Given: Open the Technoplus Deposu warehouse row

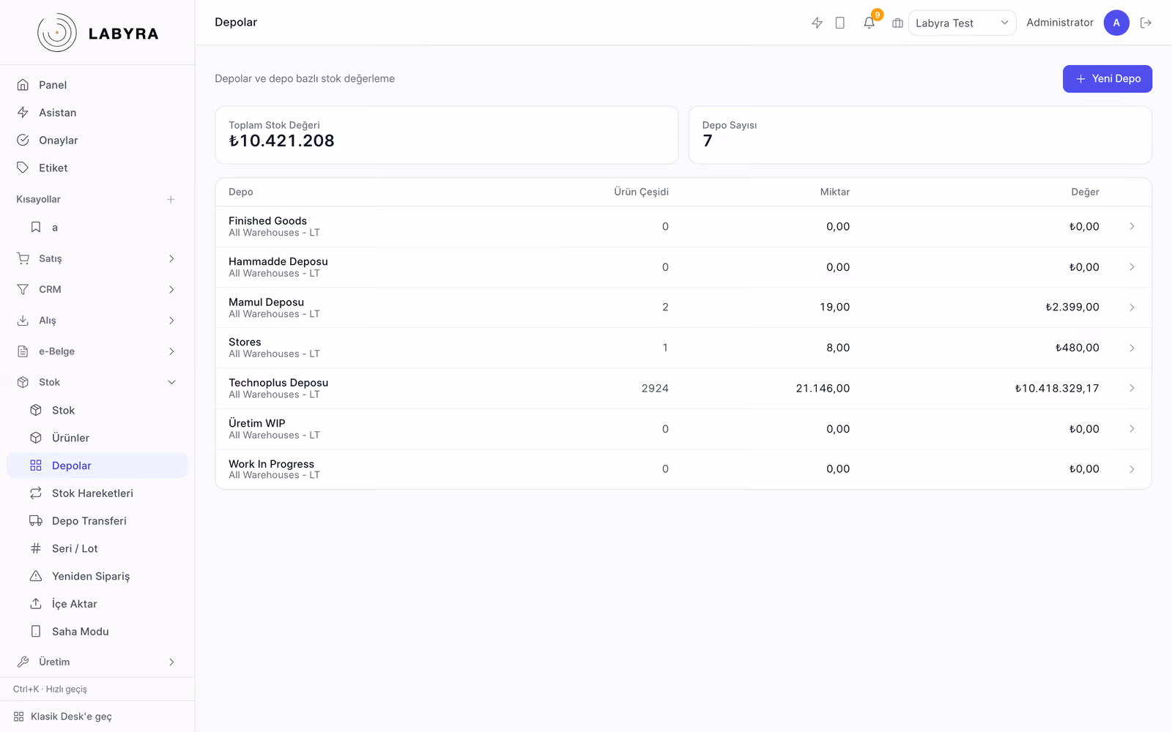Looking at the screenshot, I should point(683,389).
